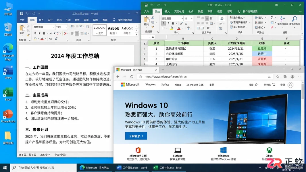Click the Excel borders icon
This screenshot has width=306, height=172.
tap(163, 28)
